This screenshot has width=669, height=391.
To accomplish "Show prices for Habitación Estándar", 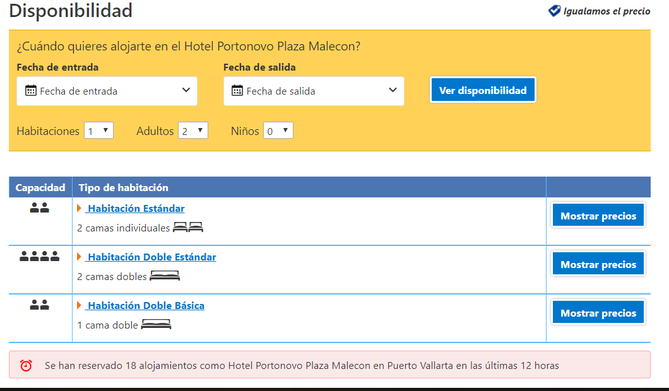I will point(598,216).
